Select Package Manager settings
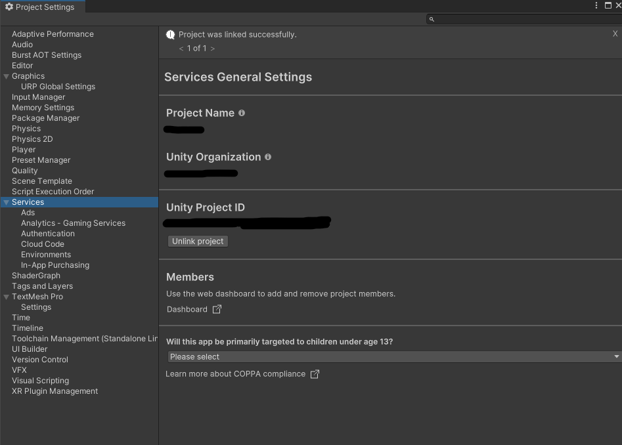The width and height of the screenshot is (622, 445). [x=45, y=118]
